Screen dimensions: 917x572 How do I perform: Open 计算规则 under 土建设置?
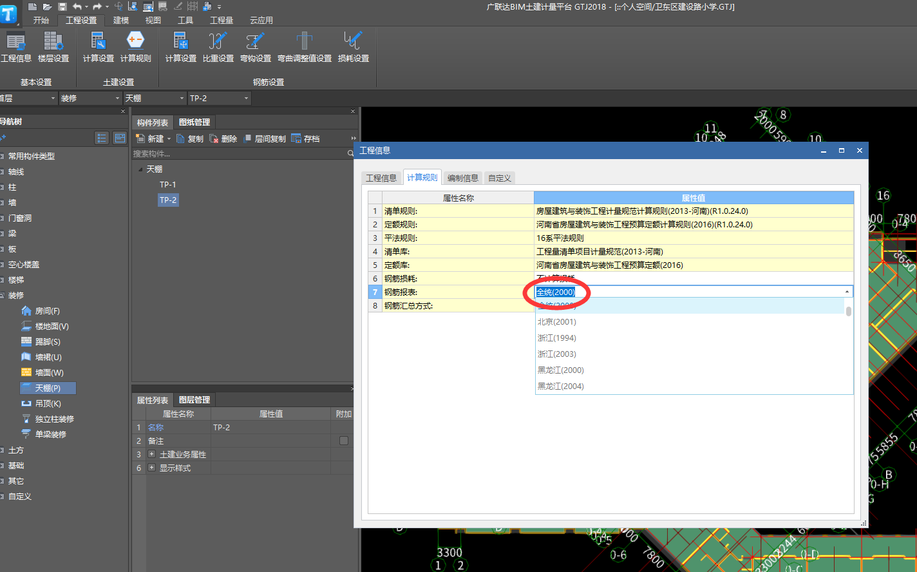[x=136, y=47]
